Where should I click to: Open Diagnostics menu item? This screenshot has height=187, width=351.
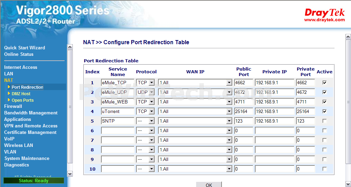[16, 165]
